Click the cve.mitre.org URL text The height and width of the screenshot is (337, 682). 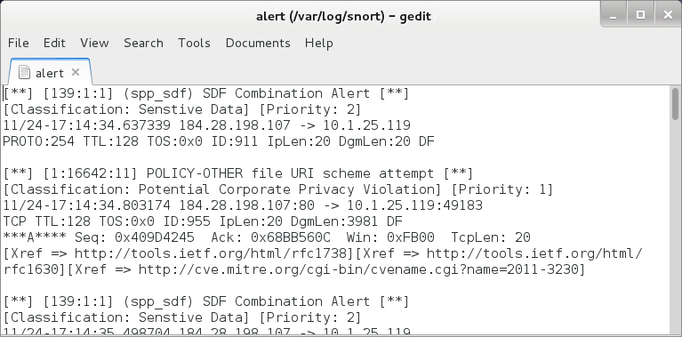point(361,269)
